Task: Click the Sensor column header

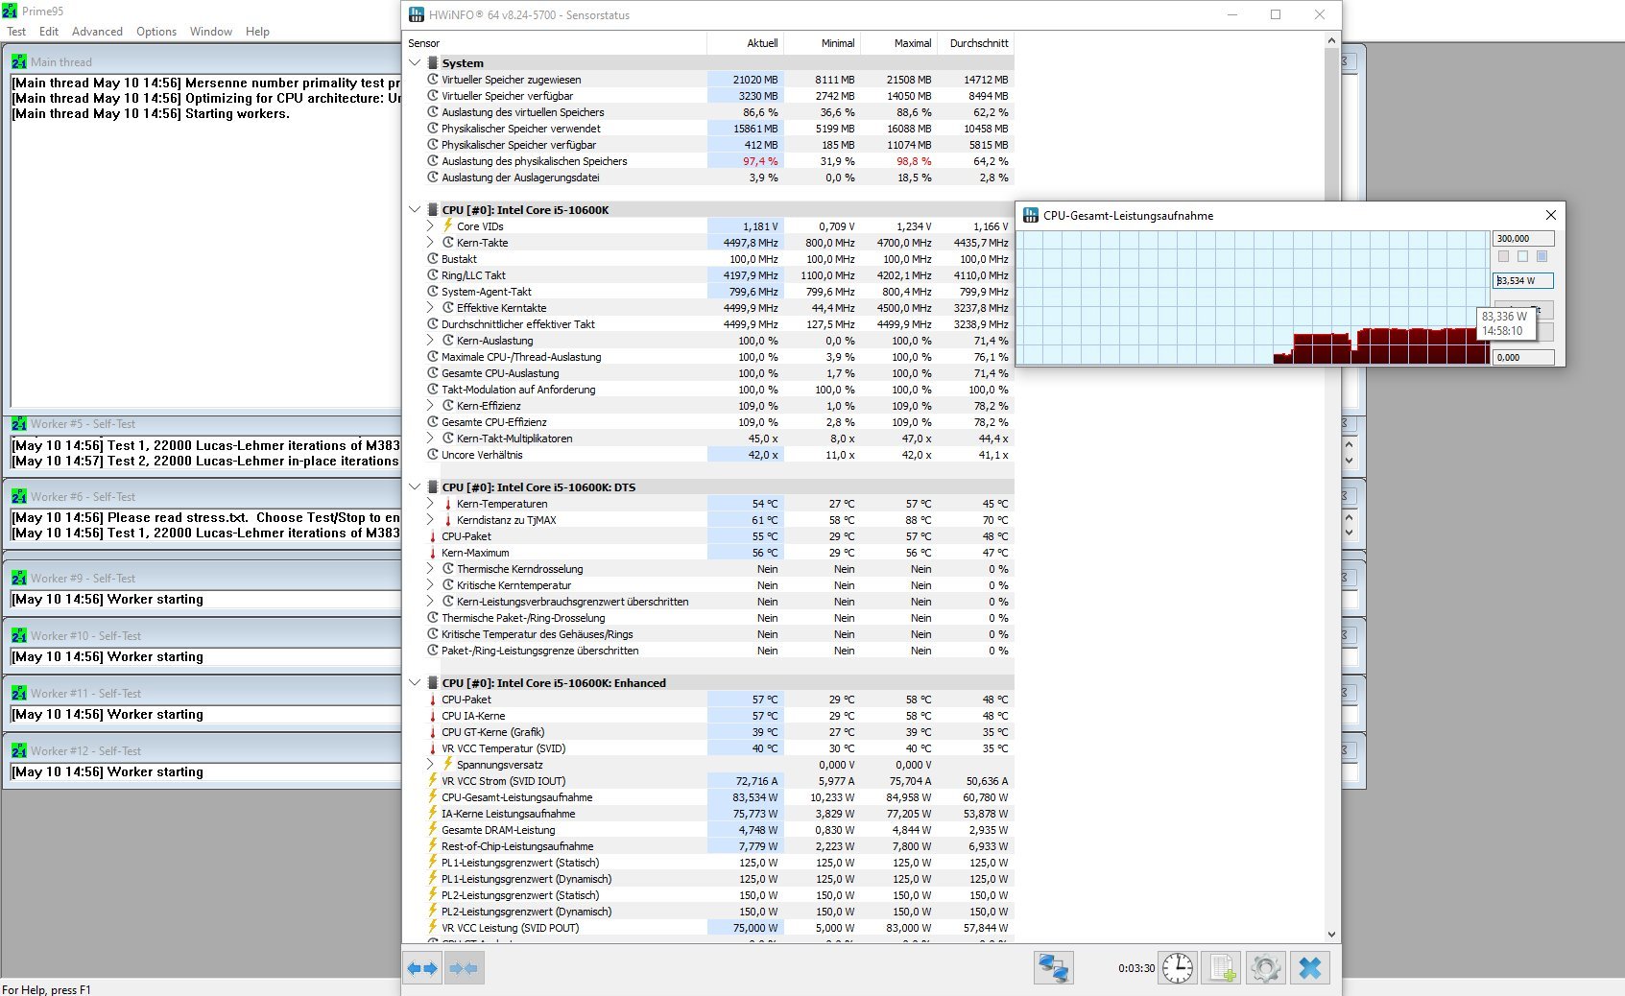Action: tap(555, 43)
